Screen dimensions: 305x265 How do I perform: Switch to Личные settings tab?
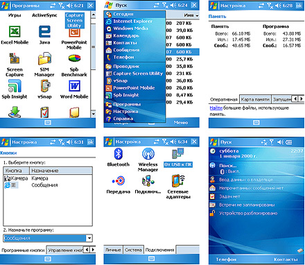pyautogui.click(x=113, y=250)
